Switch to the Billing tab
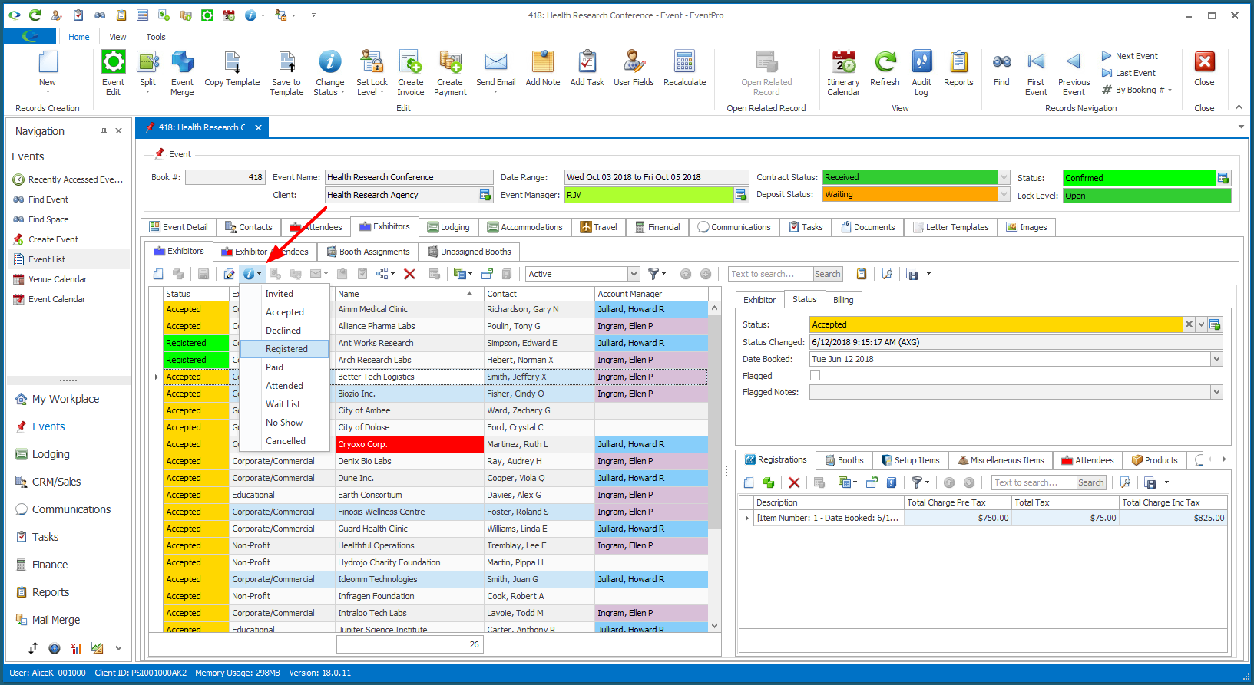The height and width of the screenshot is (685, 1254). click(843, 300)
